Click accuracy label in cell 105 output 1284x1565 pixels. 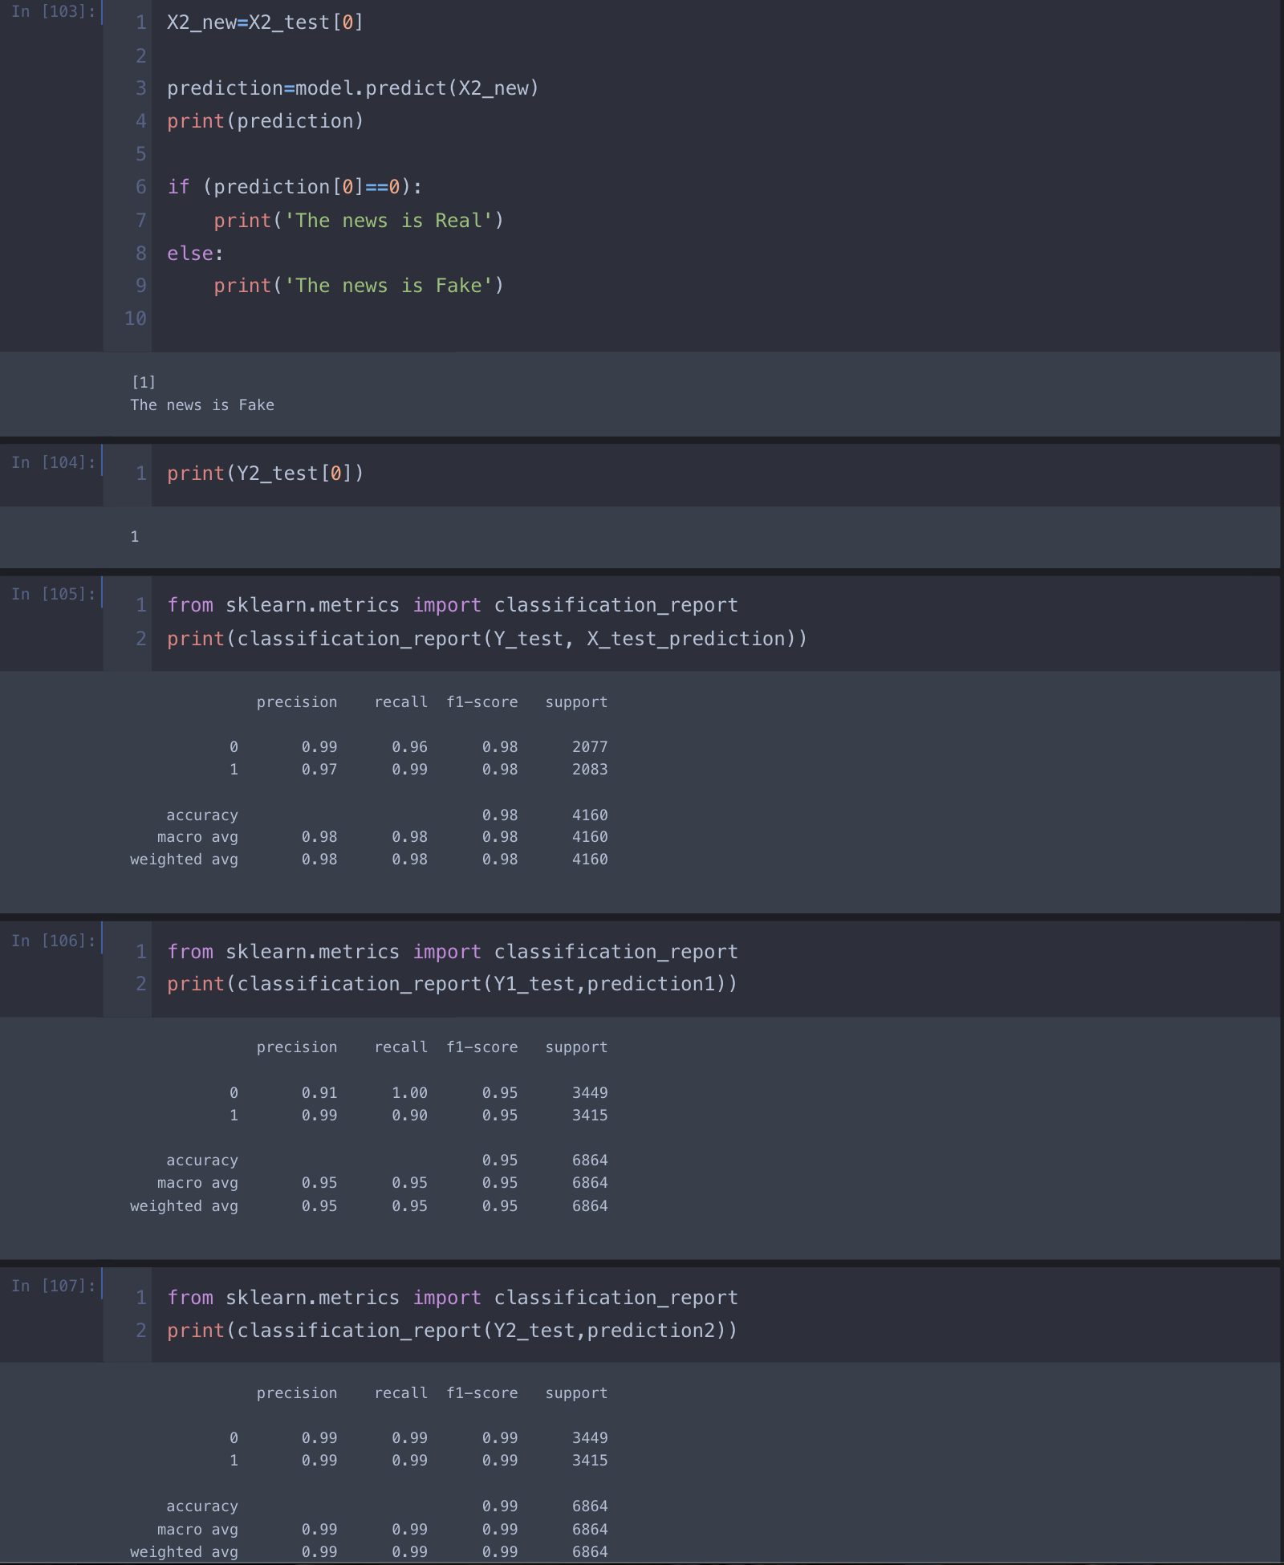[202, 815]
